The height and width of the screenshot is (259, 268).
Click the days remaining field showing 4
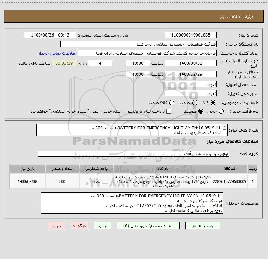[100, 63]
